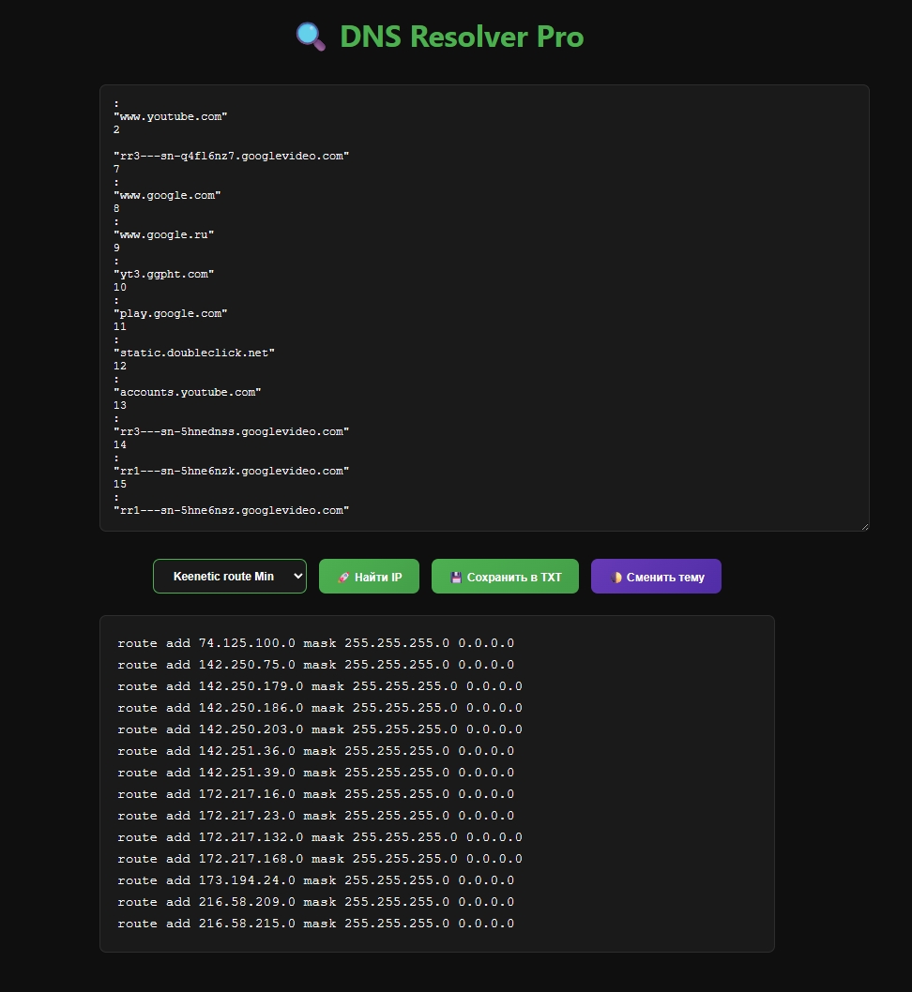
Task: Select a different output format from the combo box
Action: click(229, 576)
